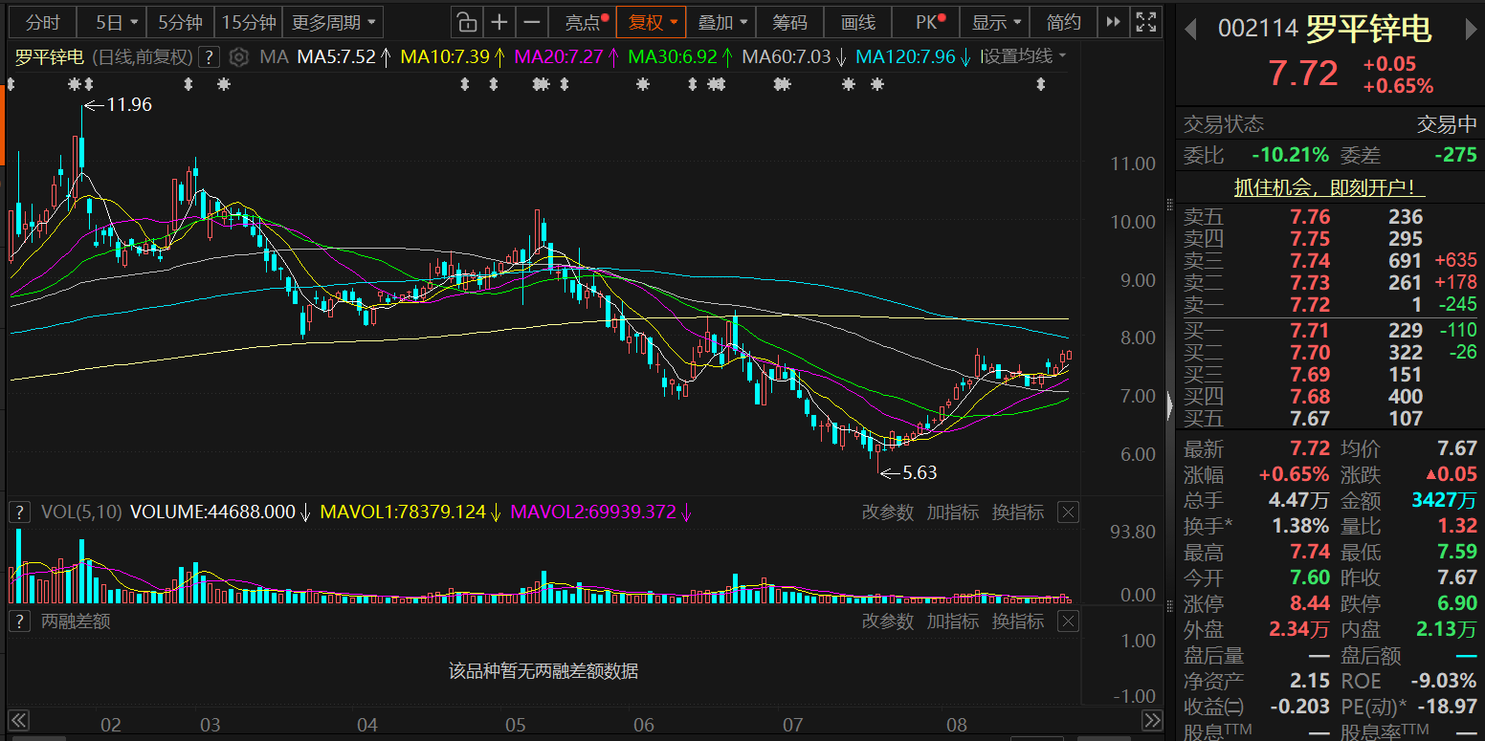Toggle 筹码 chip distribution view

(x=789, y=22)
